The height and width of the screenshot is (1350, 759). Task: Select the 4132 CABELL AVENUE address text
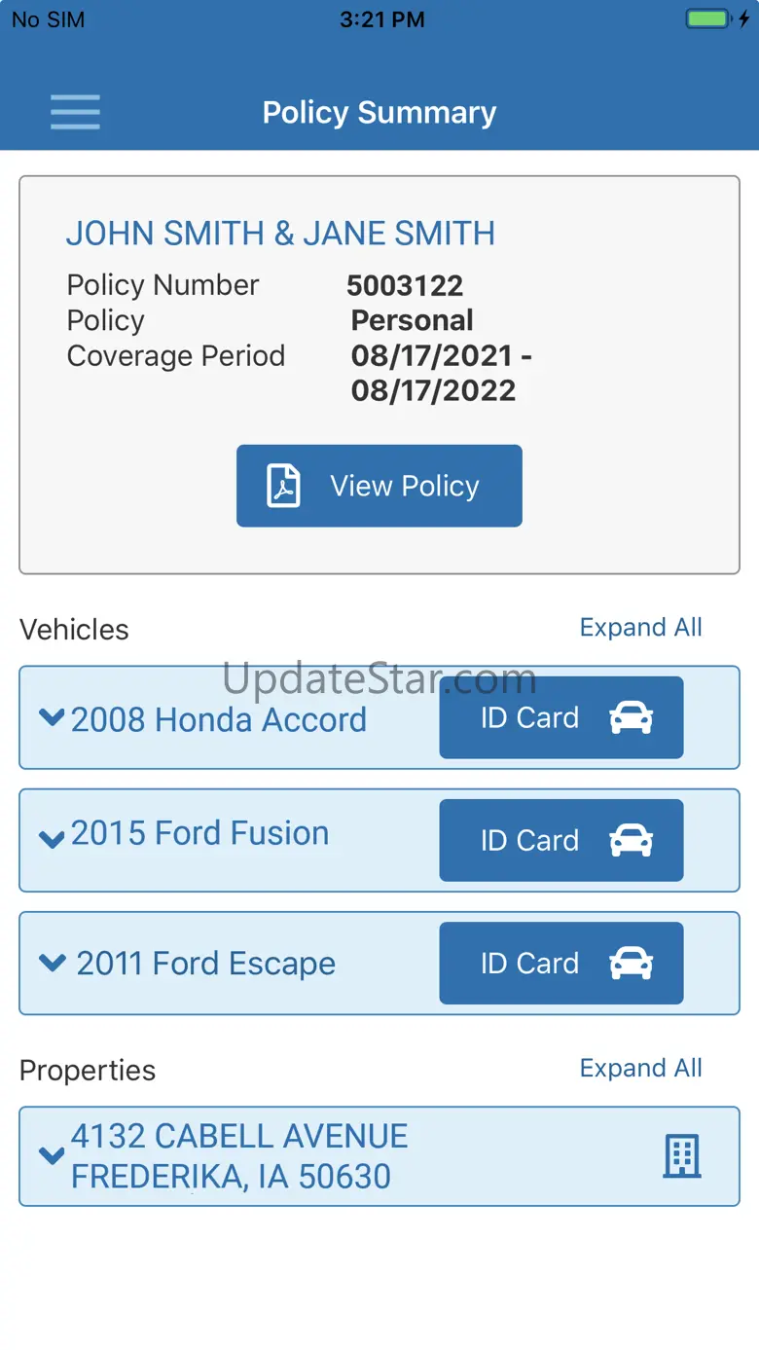tap(239, 1136)
